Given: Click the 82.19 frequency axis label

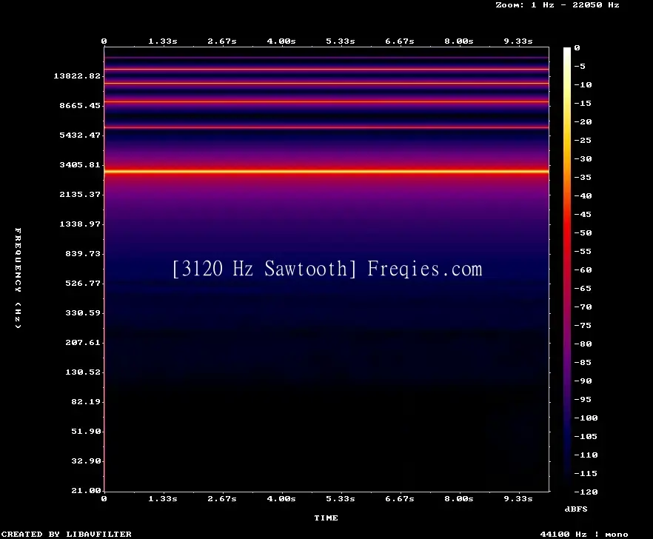Looking at the screenshot, I should pos(86,401).
